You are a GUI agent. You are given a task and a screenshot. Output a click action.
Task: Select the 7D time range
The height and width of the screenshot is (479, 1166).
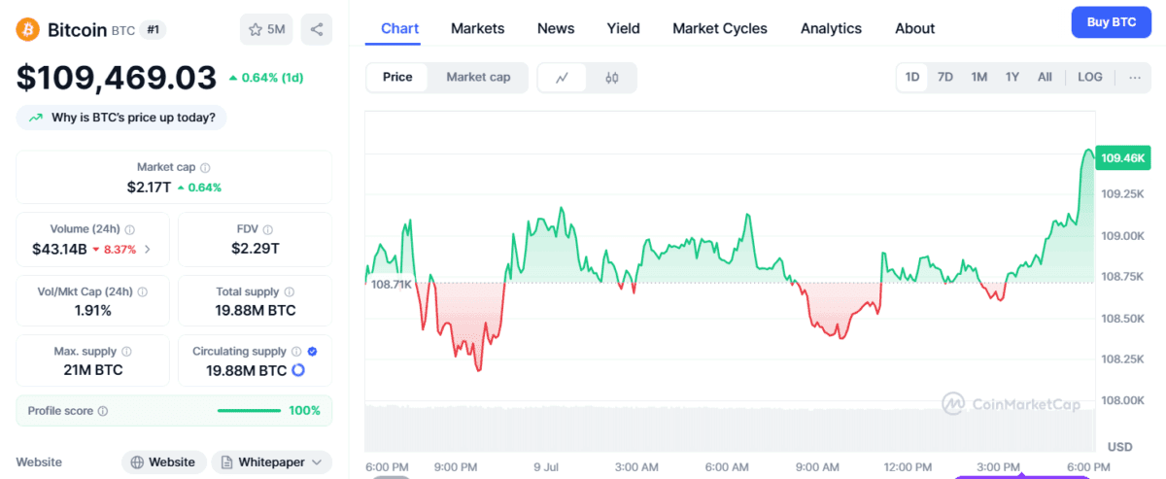coord(944,77)
